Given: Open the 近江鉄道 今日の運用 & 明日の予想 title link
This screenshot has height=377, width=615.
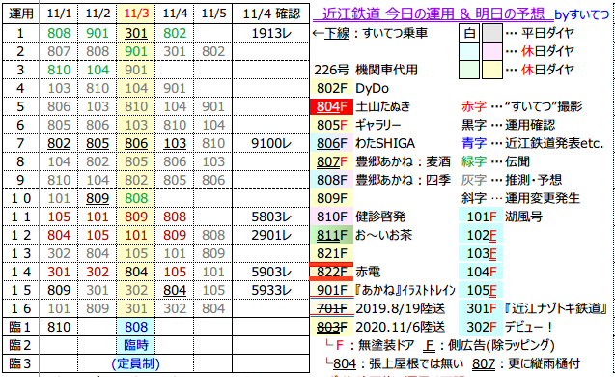Looking at the screenshot, I should click(x=433, y=14).
